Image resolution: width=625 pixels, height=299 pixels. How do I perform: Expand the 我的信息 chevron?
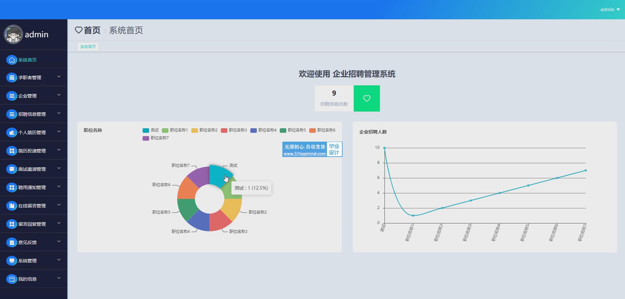tap(59, 278)
